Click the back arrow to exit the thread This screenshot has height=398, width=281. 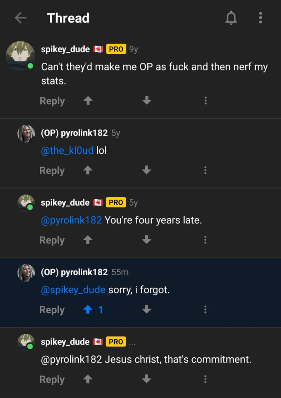click(x=20, y=18)
